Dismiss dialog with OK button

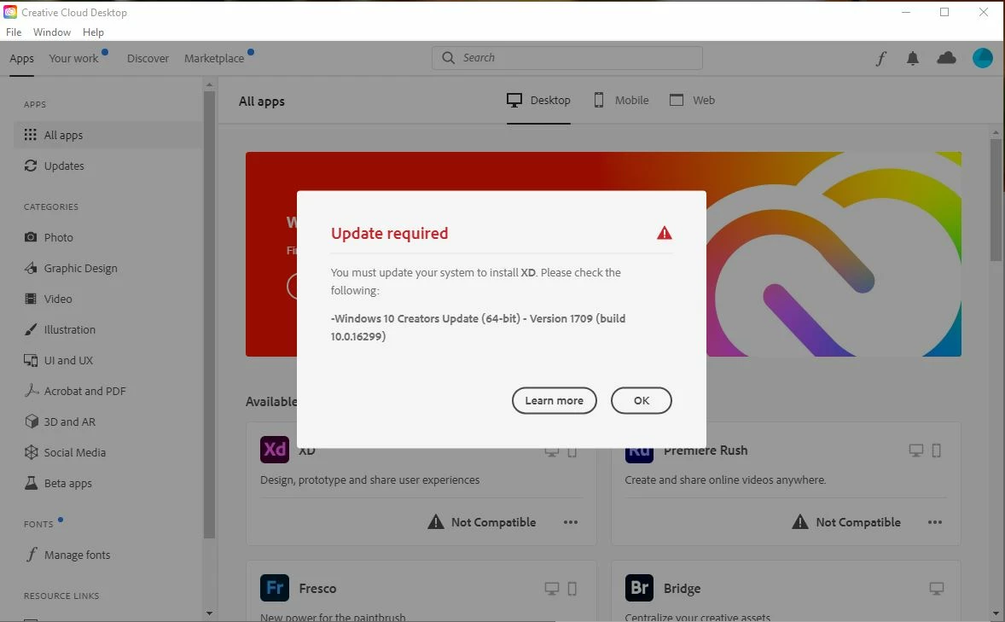coord(641,400)
